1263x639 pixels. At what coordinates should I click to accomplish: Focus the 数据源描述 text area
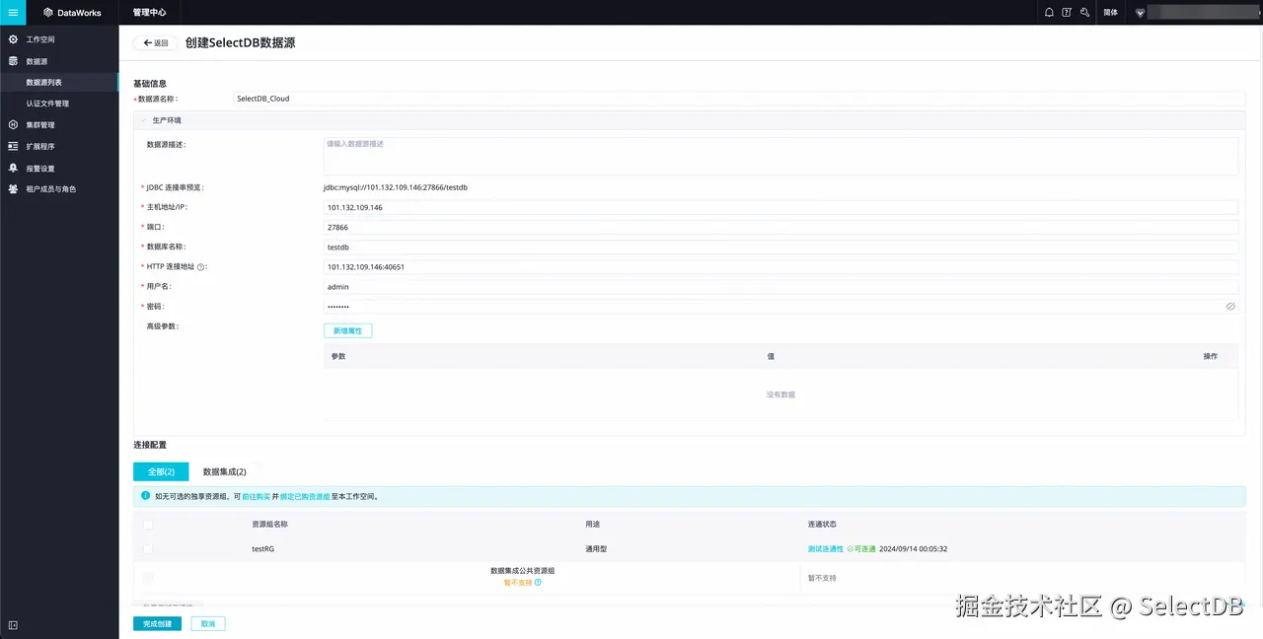point(780,156)
